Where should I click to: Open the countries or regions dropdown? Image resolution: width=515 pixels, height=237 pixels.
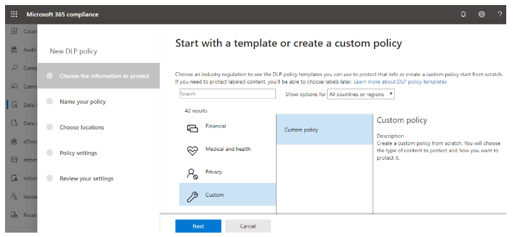(x=361, y=94)
